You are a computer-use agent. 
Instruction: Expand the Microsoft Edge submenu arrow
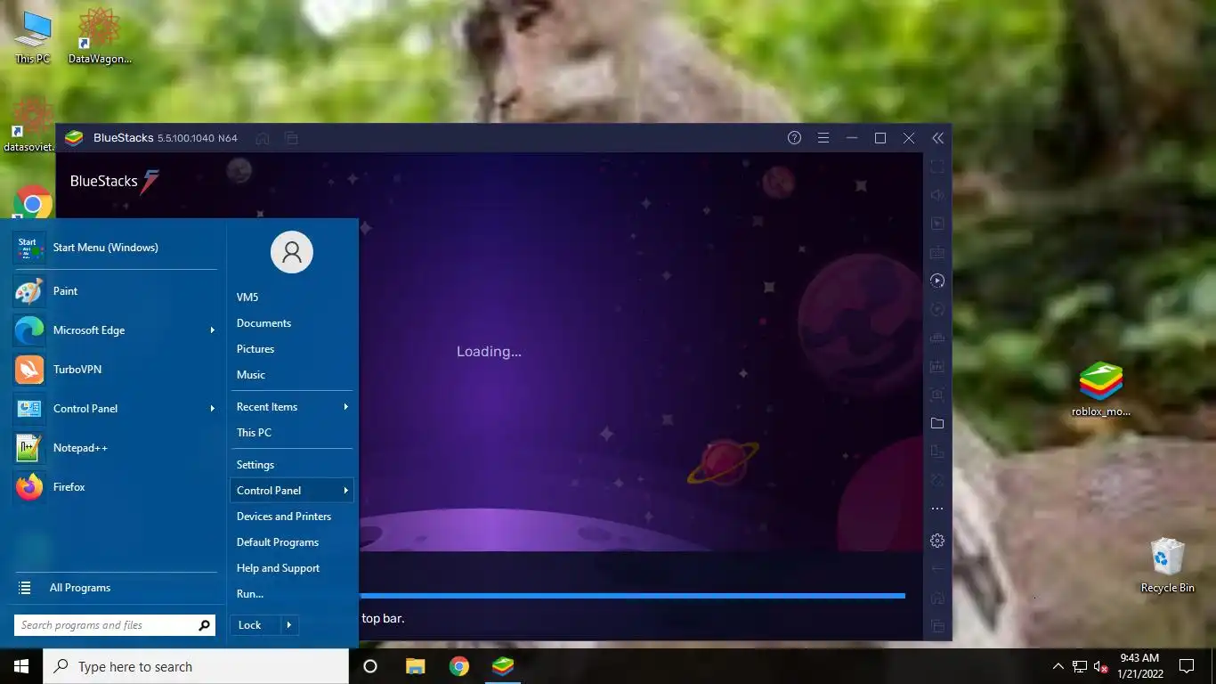point(212,330)
